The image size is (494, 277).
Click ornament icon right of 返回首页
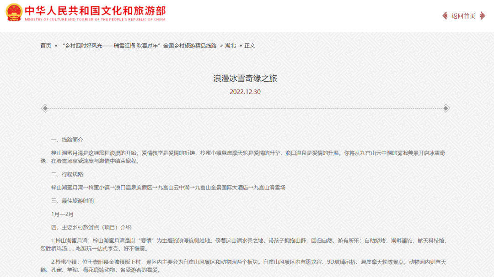[482, 16]
